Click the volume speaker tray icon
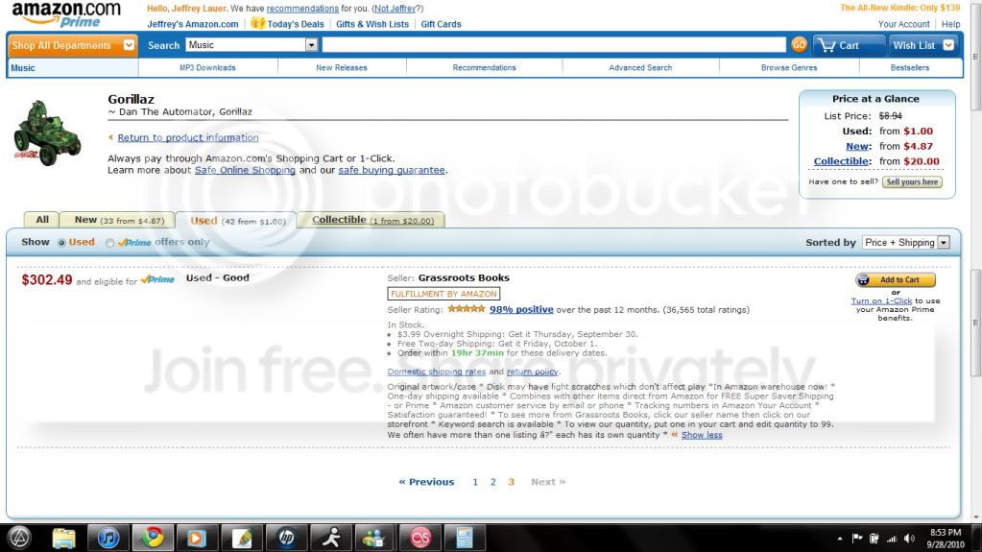The width and height of the screenshot is (982, 552). point(909,539)
